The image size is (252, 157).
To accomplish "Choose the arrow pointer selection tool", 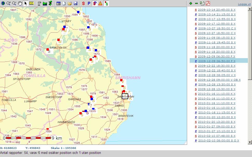I will coord(25,3).
